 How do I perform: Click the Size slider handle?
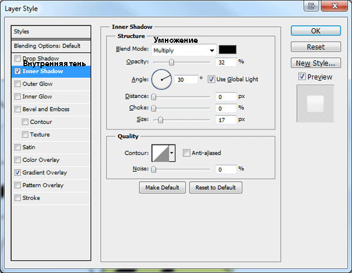[x=160, y=120]
